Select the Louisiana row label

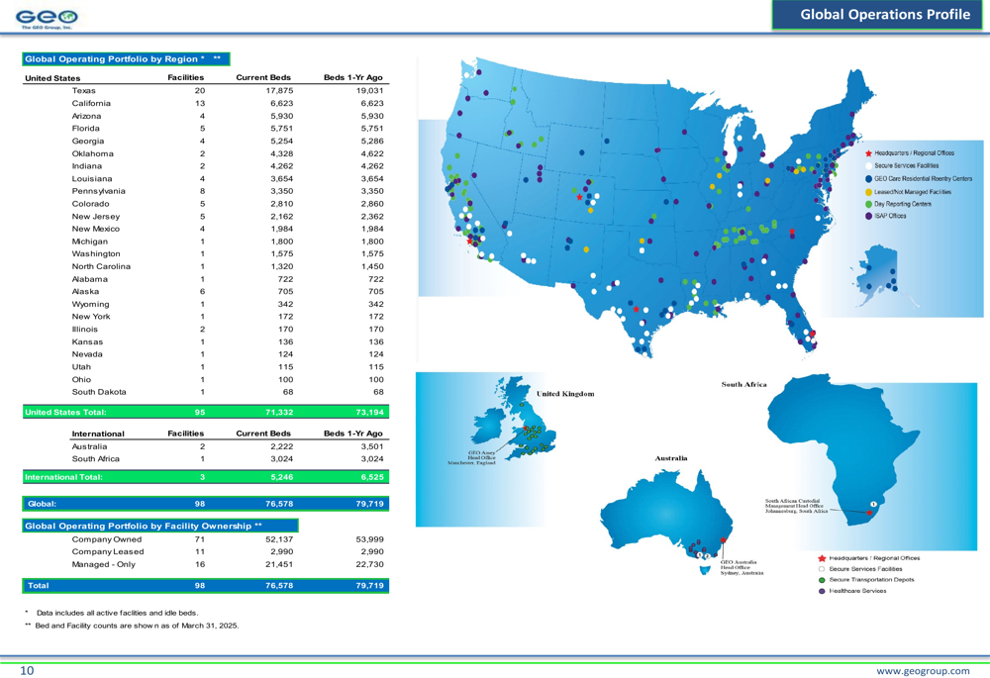pyautogui.click(x=91, y=178)
